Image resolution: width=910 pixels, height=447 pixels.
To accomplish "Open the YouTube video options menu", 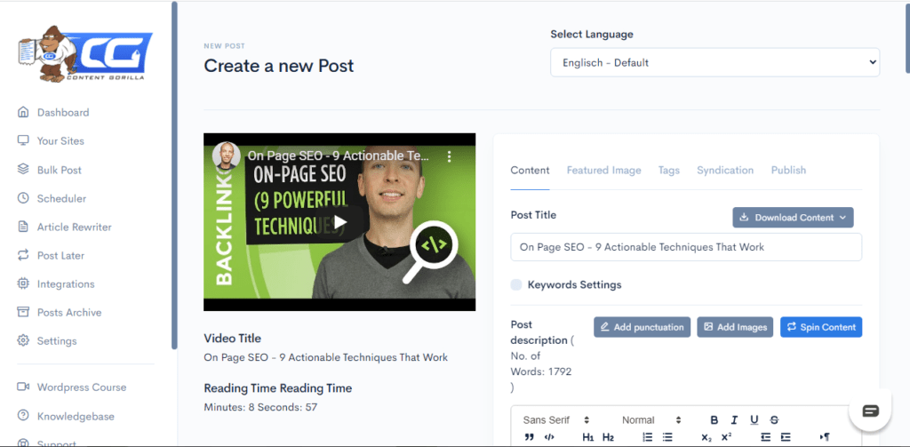I will [x=450, y=156].
